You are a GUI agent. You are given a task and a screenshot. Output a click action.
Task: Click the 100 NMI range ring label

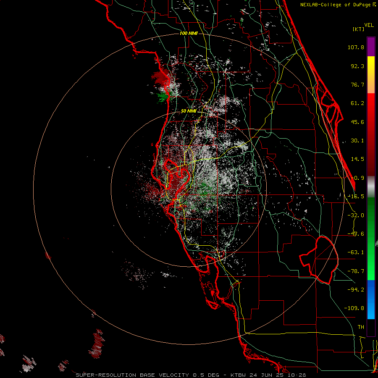(189, 33)
